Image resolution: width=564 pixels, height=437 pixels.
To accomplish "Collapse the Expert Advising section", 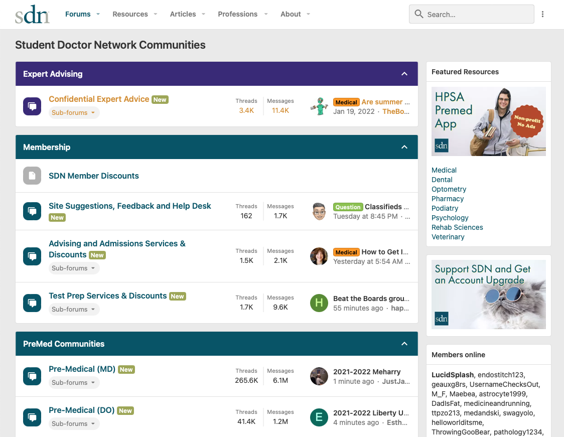I will (x=404, y=74).
